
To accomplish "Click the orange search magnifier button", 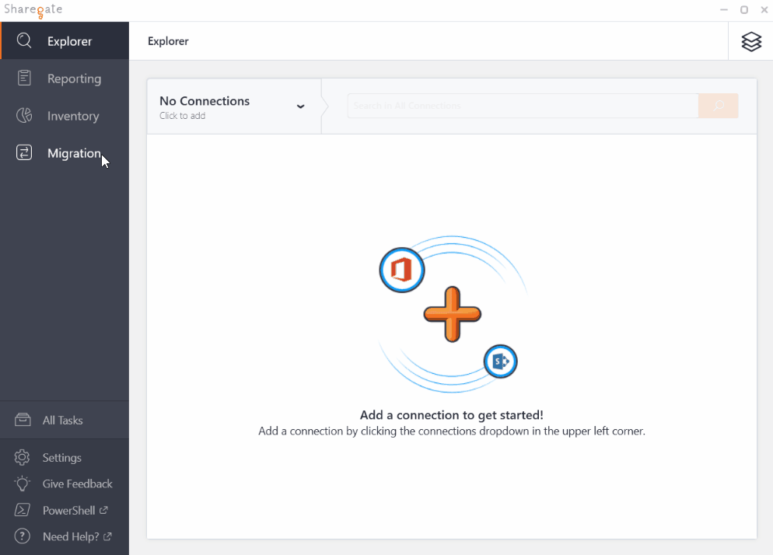I will 719,106.
